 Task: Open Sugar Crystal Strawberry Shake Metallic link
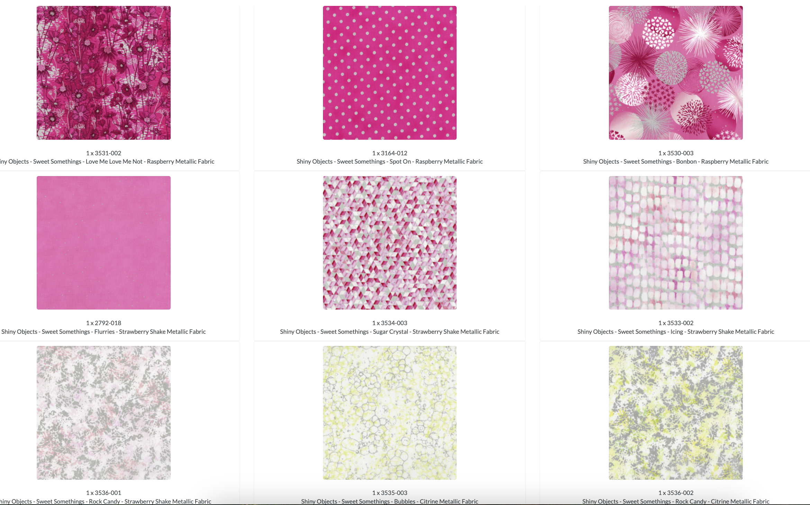tap(389, 331)
